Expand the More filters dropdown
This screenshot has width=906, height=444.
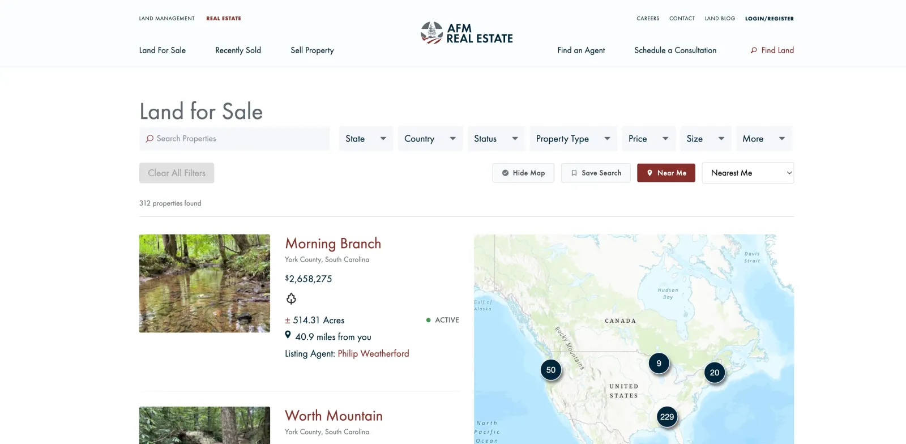[764, 139]
